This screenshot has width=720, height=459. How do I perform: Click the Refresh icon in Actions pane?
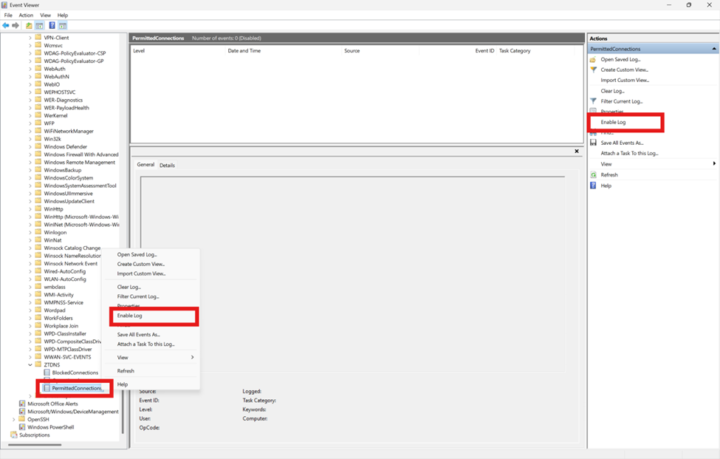592,174
